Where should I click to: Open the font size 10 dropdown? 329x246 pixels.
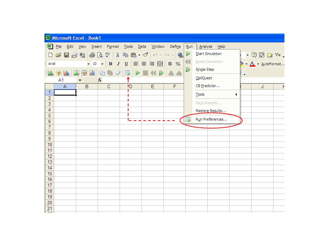[x=102, y=64]
